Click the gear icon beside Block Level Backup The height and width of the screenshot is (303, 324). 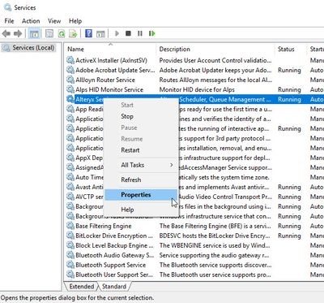click(x=70, y=245)
